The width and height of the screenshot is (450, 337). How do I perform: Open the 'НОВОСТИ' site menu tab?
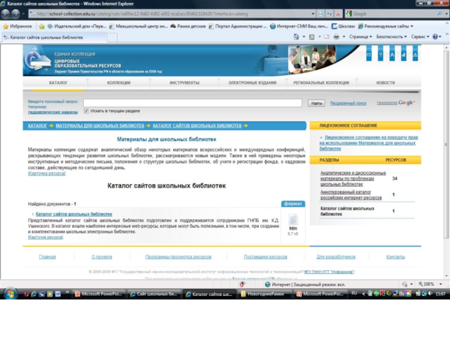(385, 83)
